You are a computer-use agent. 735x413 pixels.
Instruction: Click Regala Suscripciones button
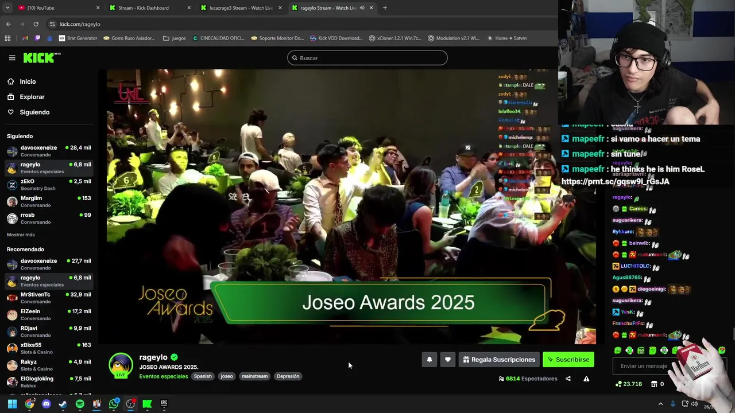coord(499,360)
